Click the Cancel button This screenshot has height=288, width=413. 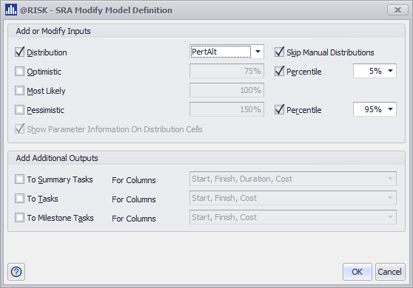click(x=390, y=272)
